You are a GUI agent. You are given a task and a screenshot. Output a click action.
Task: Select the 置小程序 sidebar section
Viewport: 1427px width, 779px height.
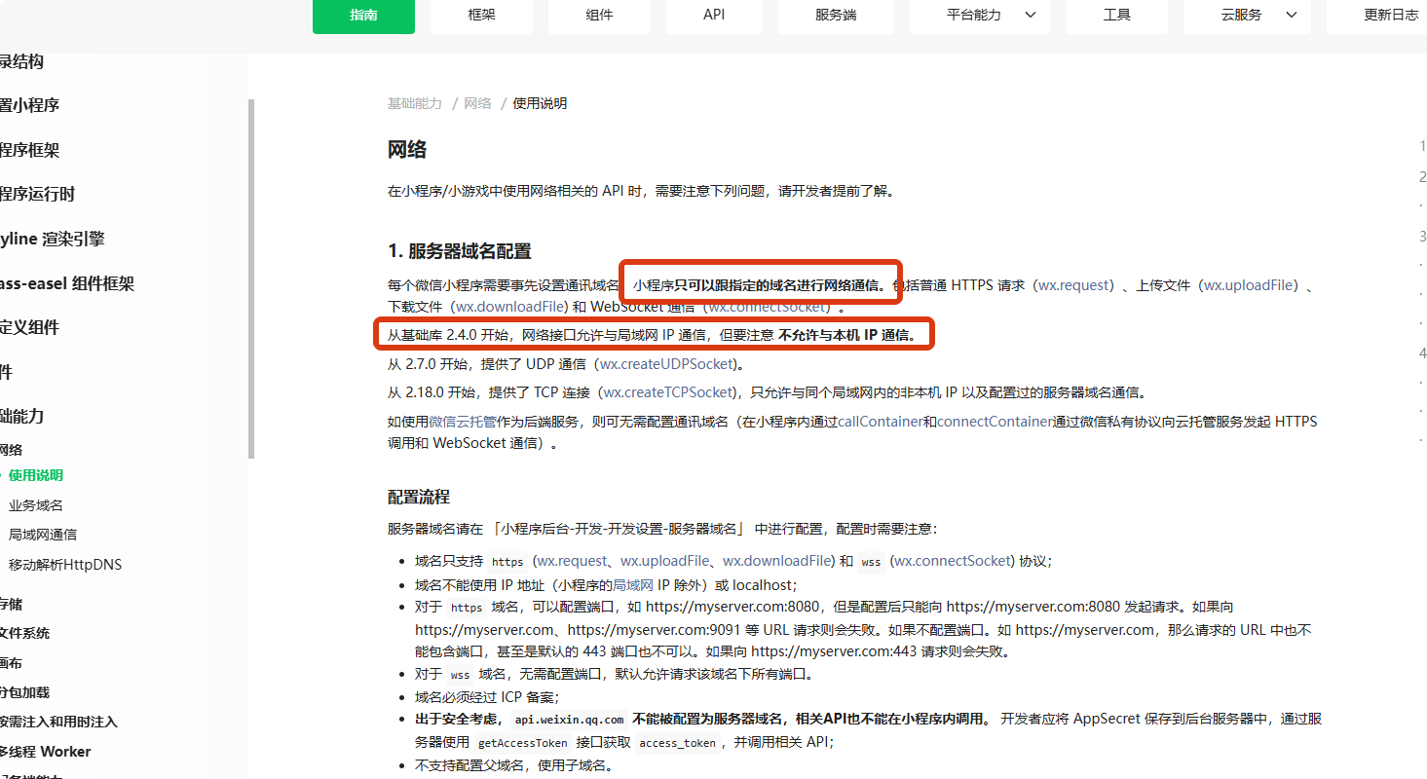(x=29, y=105)
